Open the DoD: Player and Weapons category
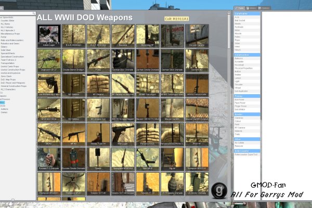This screenshot has width=312, height=208. [x=12, y=83]
